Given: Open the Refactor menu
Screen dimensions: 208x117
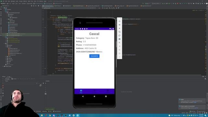Looking at the screenshot, I should coord(25,1).
